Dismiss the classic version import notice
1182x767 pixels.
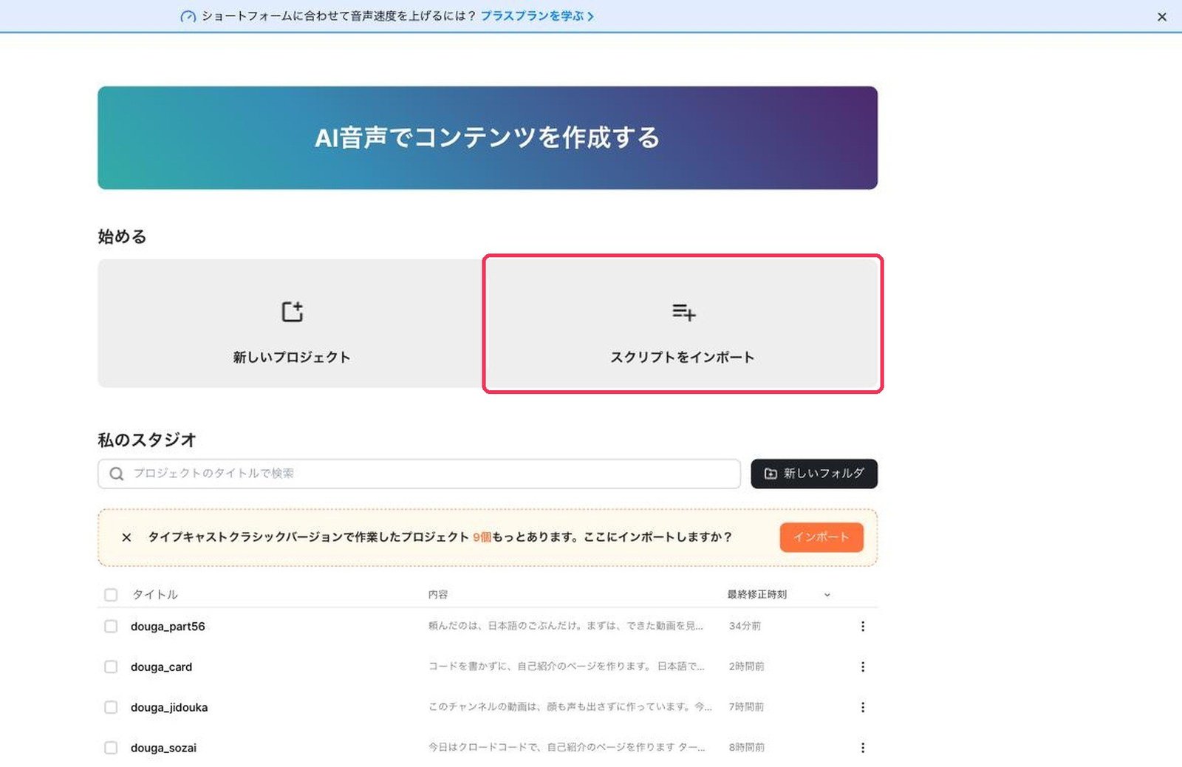(126, 537)
